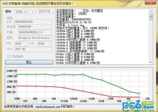
Task: Click the PID field 6545
Action: coord(45,44)
